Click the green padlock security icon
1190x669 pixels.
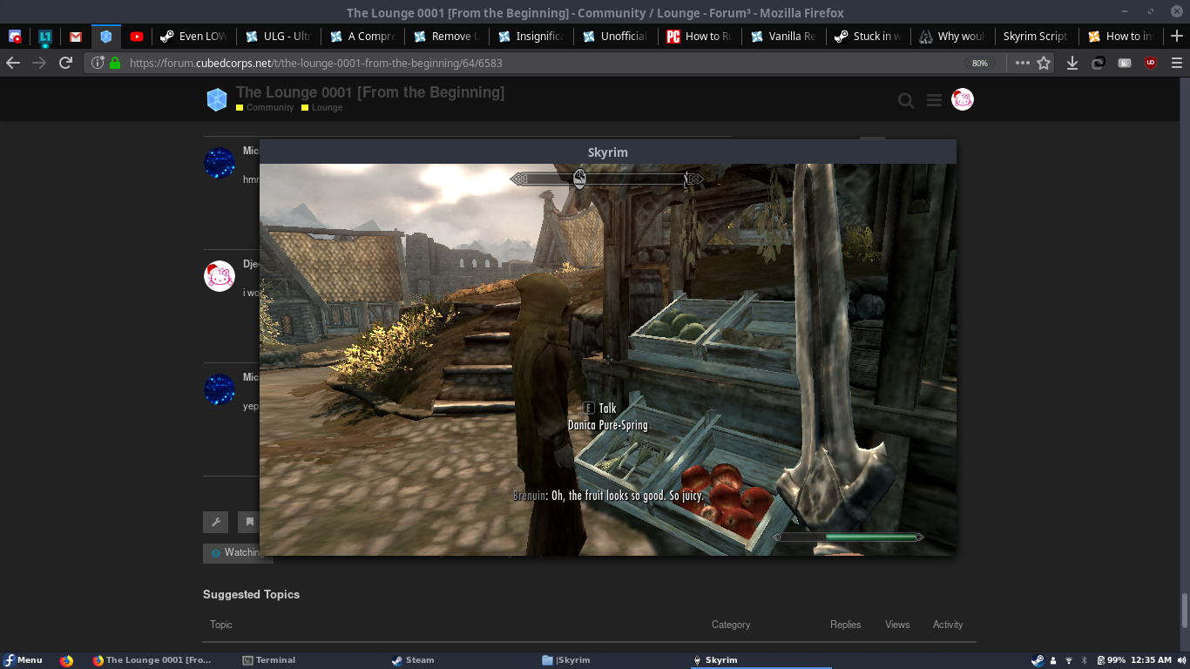(x=114, y=63)
